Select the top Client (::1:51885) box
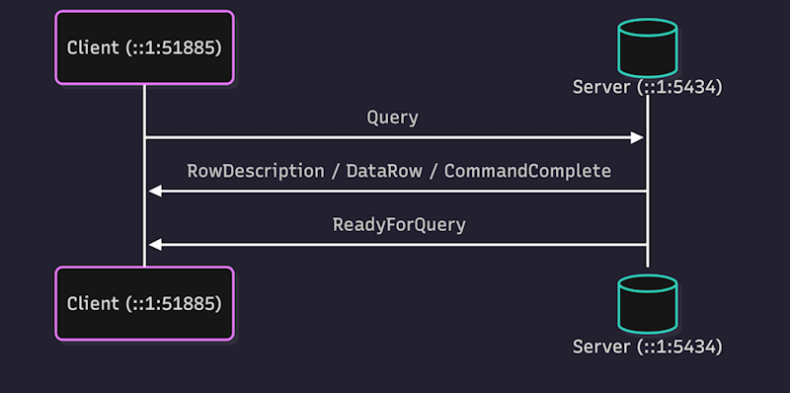 (x=144, y=47)
